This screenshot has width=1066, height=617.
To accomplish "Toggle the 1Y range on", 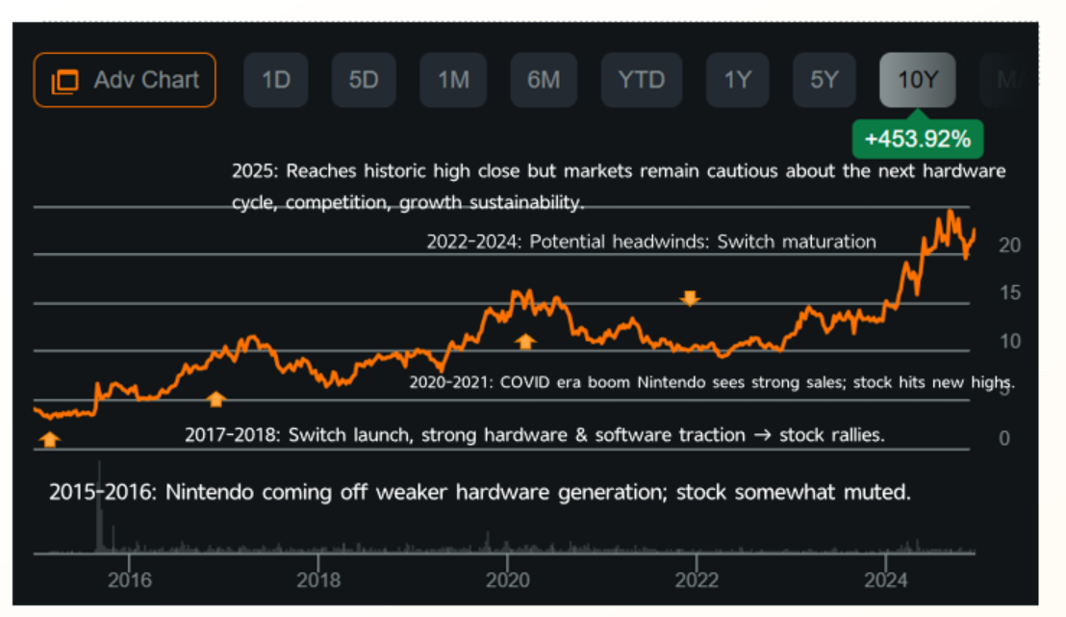I will pyautogui.click(x=737, y=80).
